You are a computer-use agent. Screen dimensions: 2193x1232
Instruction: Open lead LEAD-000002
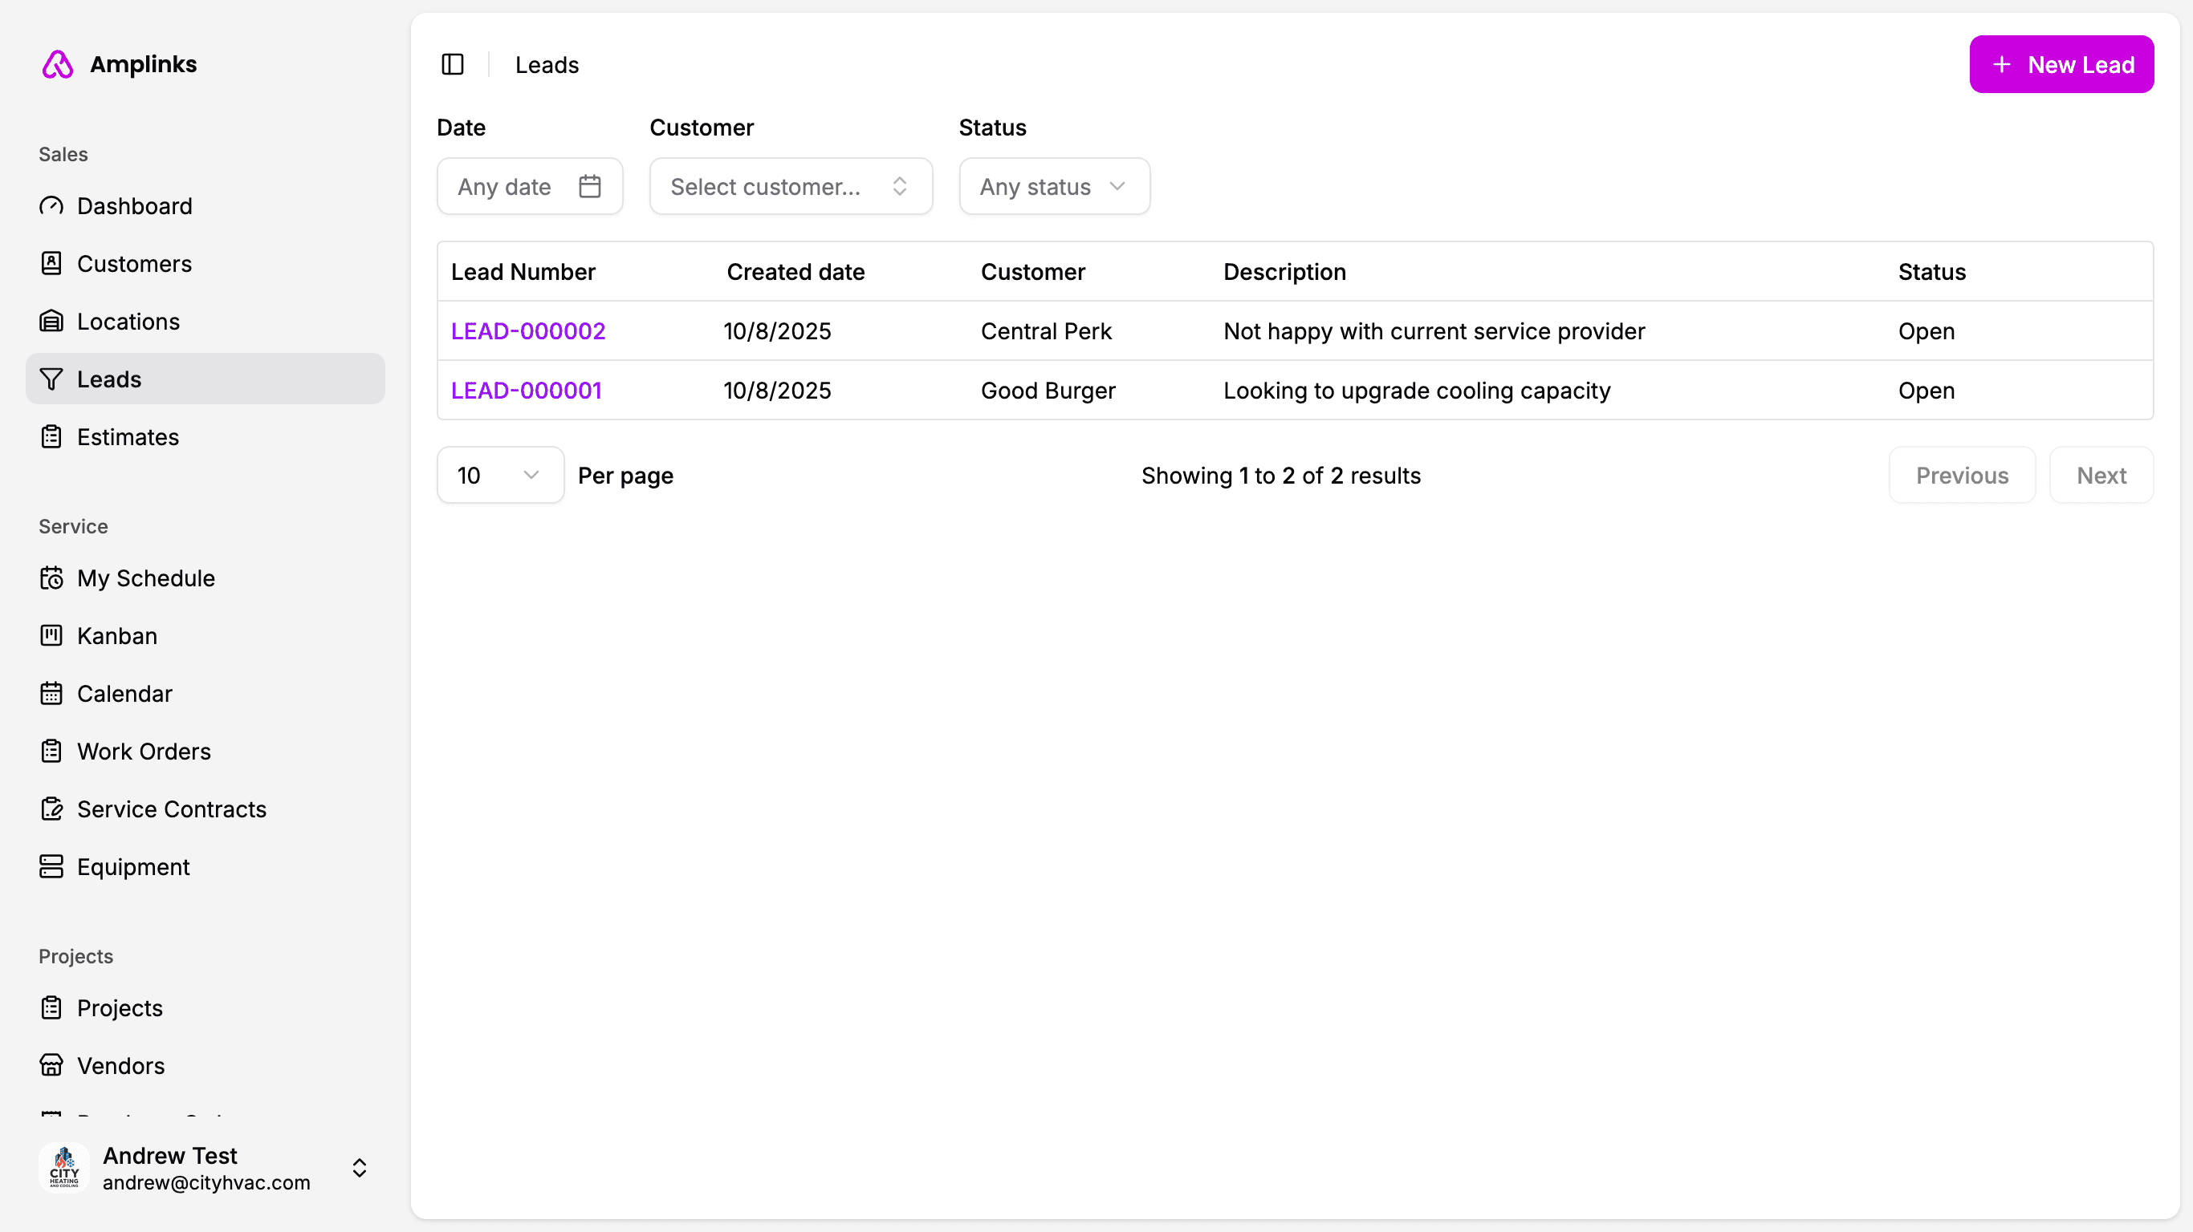pyautogui.click(x=528, y=331)
